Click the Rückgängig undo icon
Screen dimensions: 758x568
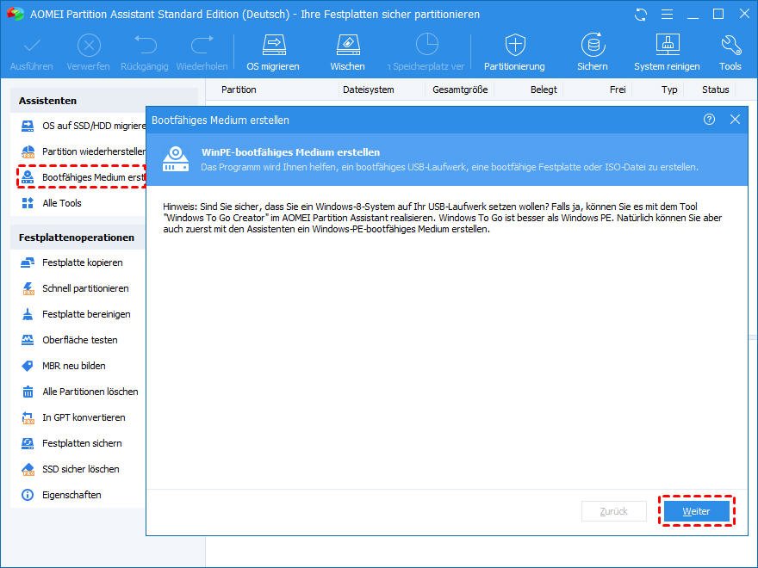pyautogui.click(x=145, y=46)
